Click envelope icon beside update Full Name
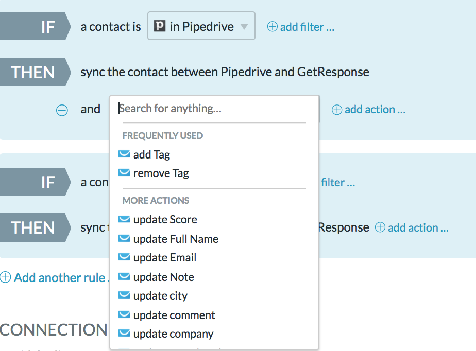The image size is (476, 351). pyautogui.click(x=124, y=238)
